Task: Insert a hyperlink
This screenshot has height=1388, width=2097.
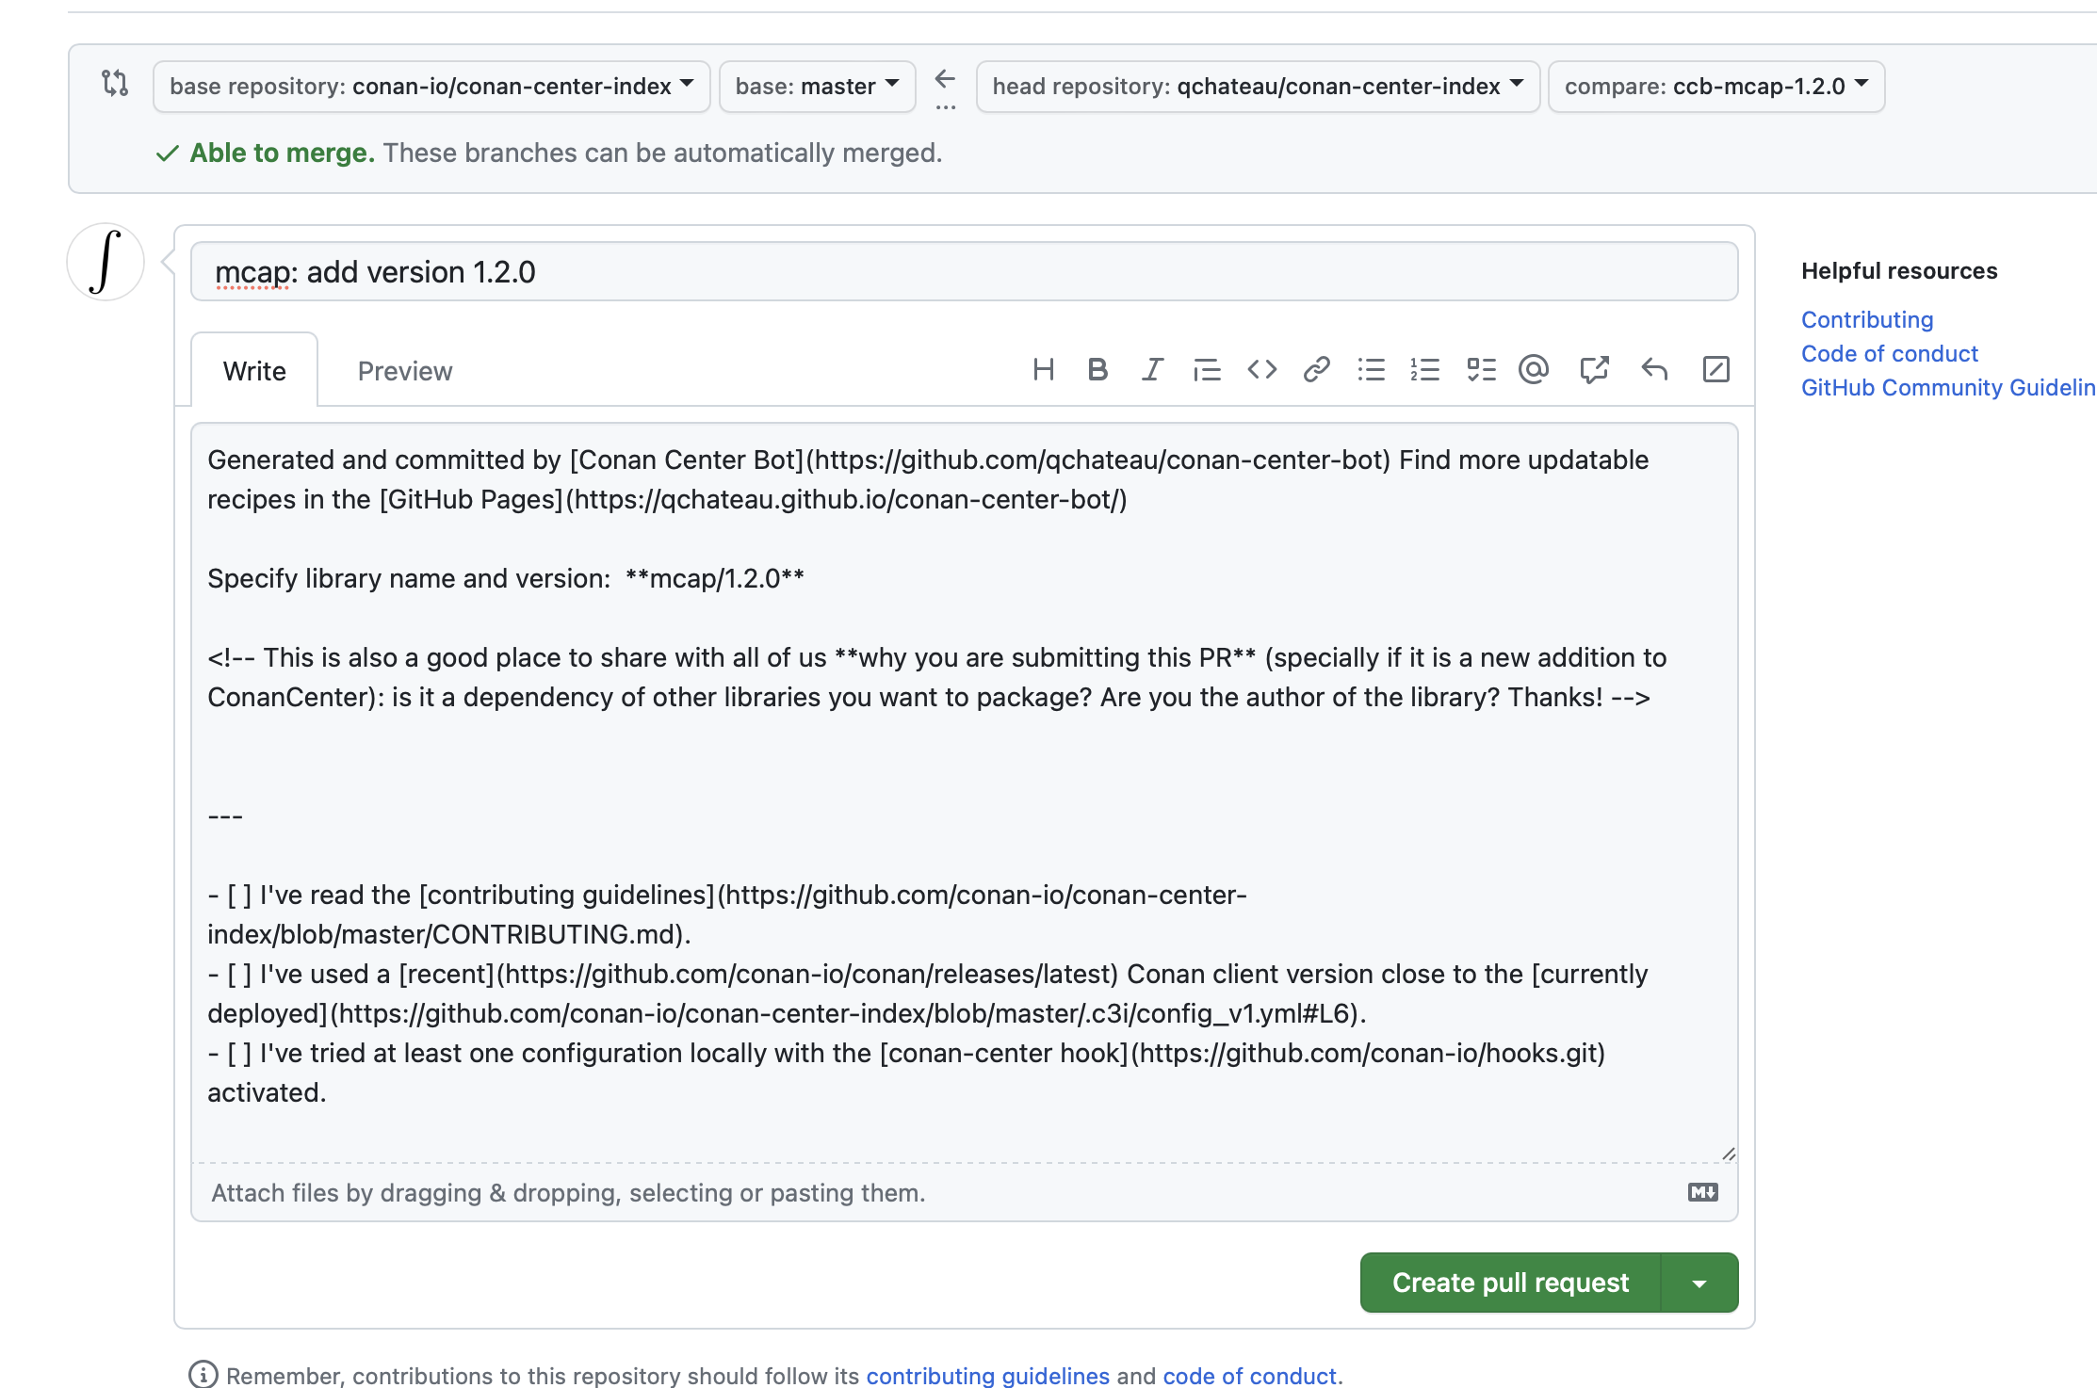Action: pos(1316,369)
